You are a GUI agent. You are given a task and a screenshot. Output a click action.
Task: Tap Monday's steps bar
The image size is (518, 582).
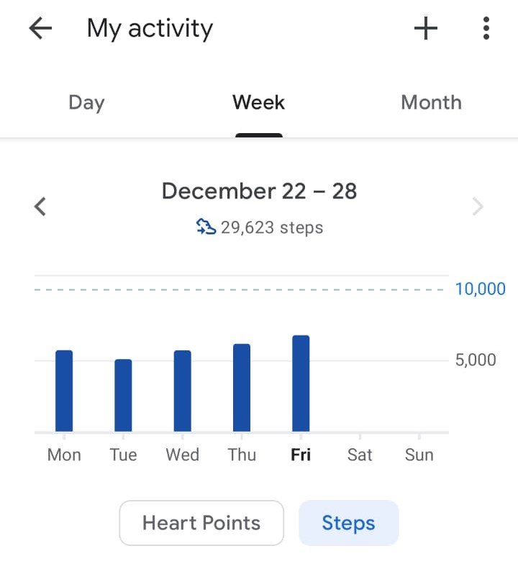64,391
